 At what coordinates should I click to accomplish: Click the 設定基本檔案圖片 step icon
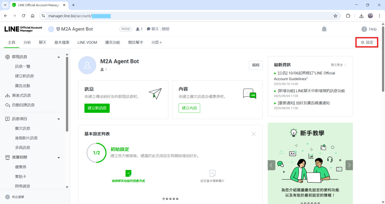pos(212,173)
